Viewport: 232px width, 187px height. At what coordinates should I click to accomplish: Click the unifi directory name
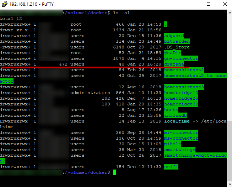click(x=171, y=167)
